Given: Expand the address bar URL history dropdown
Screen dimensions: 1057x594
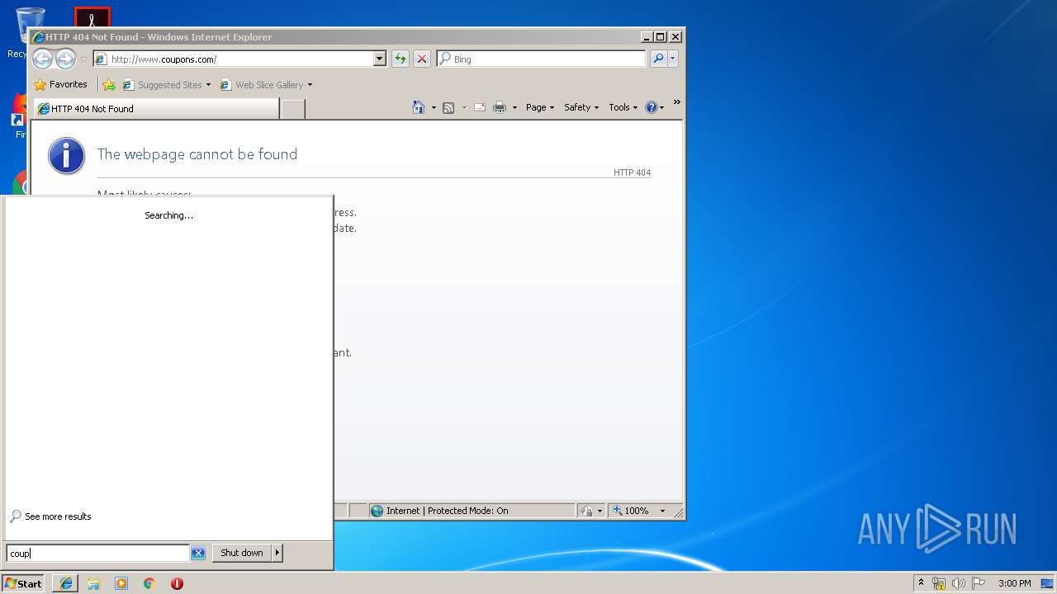Looking at the screenshot, I should pos(380,59).
